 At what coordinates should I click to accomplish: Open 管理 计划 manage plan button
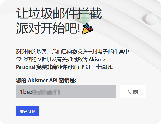(x=28, y=111)
